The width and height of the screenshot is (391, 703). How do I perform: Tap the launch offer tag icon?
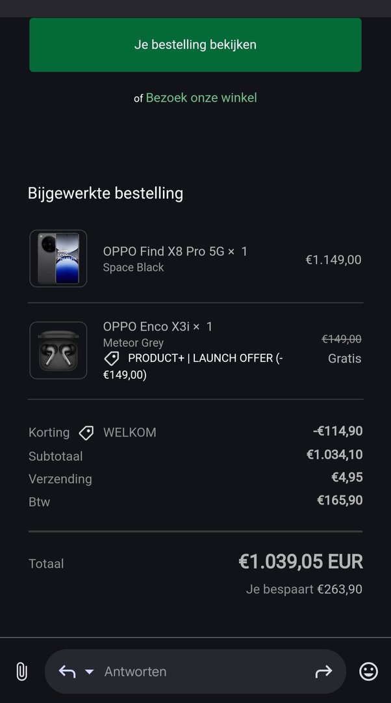[112, 358]
